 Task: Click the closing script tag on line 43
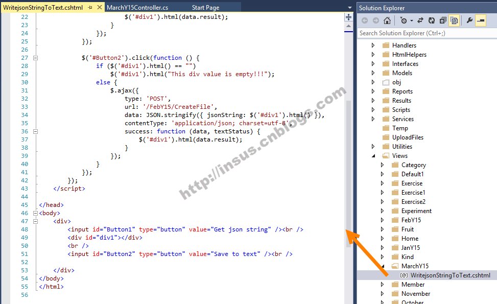69,189
